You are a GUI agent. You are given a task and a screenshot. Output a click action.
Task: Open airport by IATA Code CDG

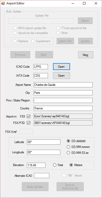coord(61,76)
